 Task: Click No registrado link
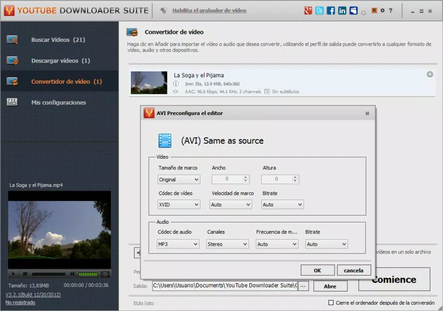(x=20, y=302)
